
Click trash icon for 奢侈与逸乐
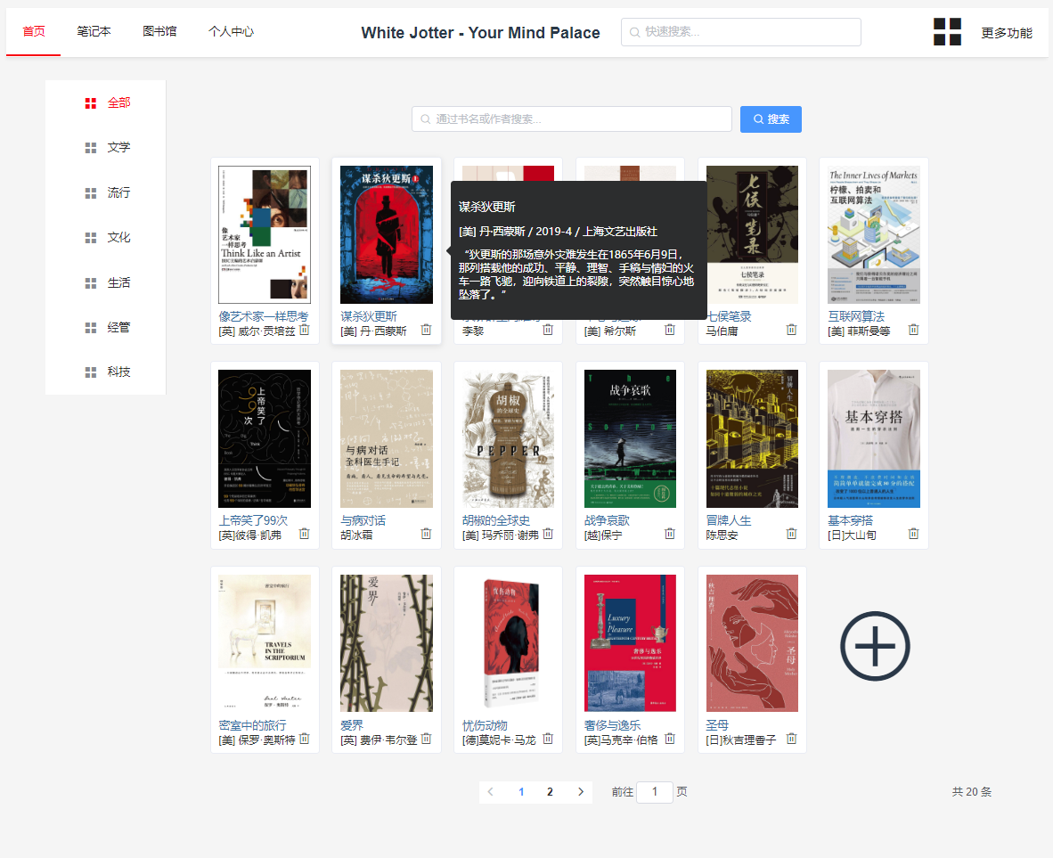tap(670, 740)
